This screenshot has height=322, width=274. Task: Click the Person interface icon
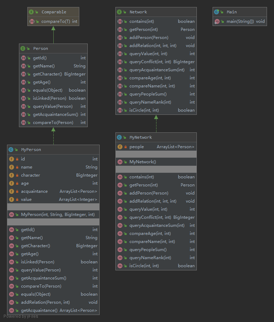click(x=23, y=48)
